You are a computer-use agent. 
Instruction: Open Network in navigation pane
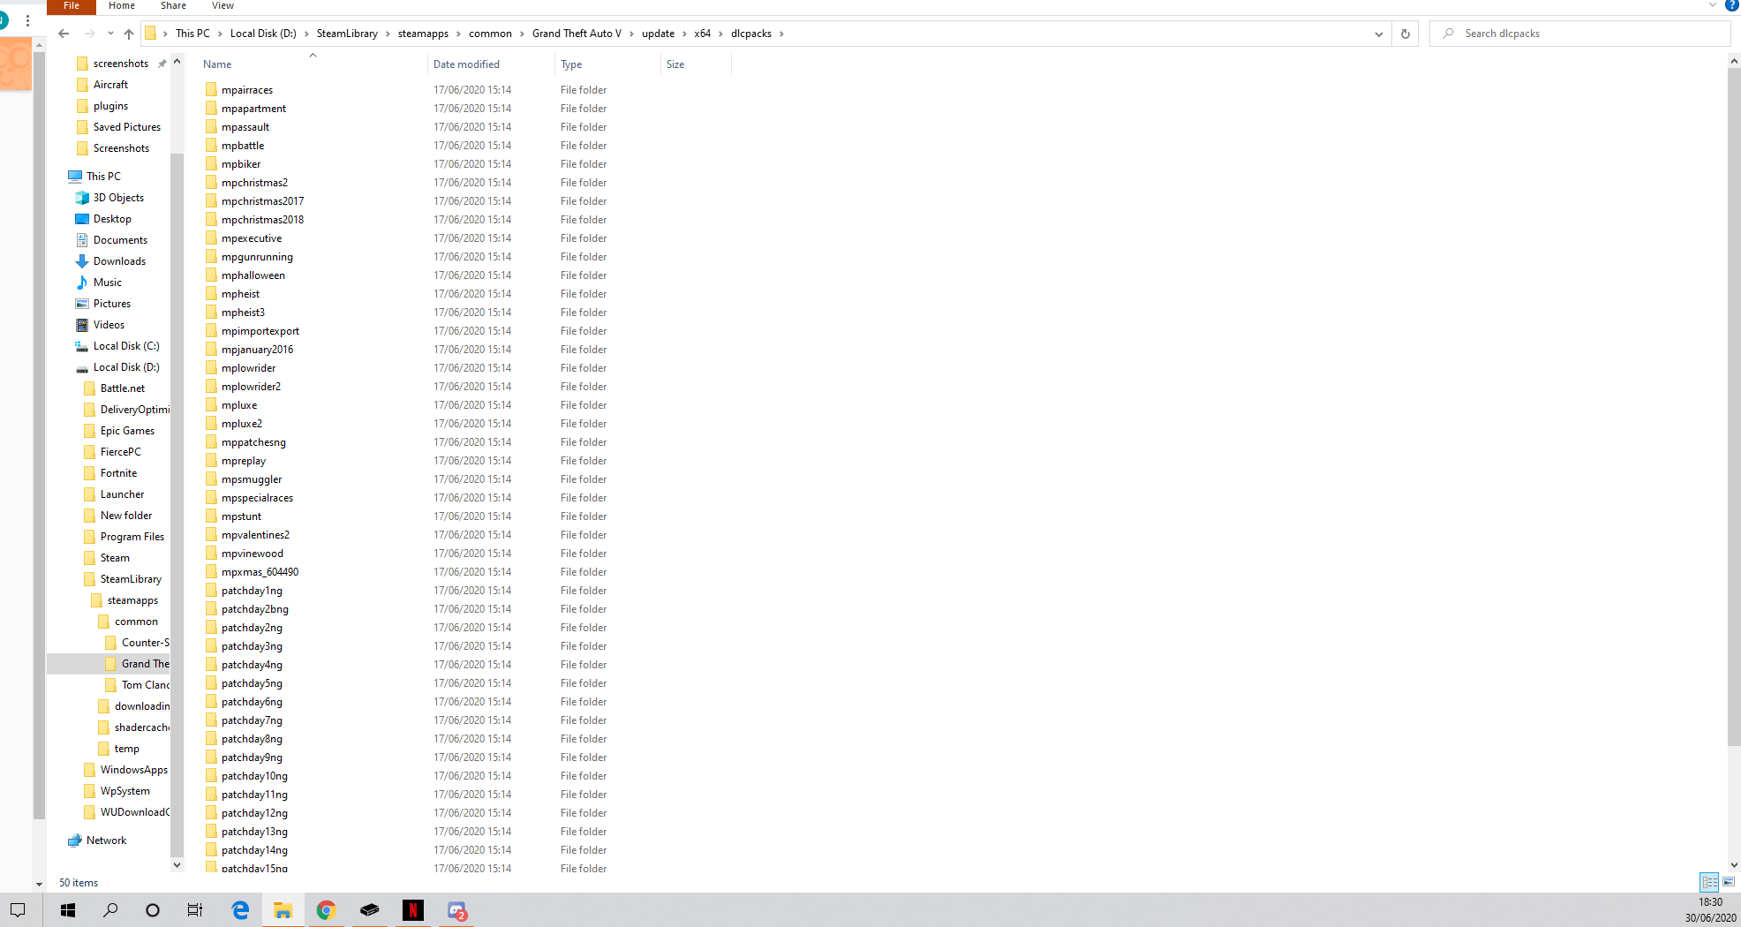[106, 840]
